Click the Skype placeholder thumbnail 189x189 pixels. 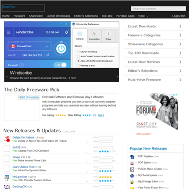pyautogui.click(x=7, y=159)
